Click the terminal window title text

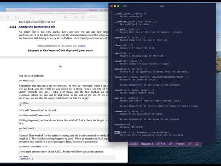[162, 6]
